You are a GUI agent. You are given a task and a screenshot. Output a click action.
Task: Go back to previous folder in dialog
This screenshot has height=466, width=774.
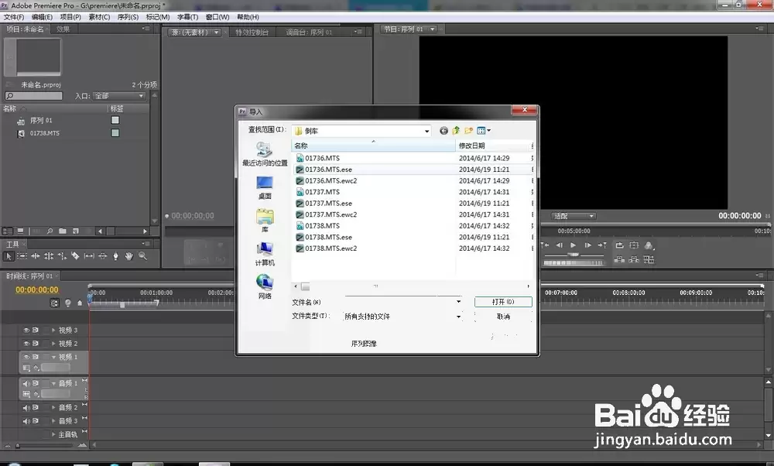[444, 130]
